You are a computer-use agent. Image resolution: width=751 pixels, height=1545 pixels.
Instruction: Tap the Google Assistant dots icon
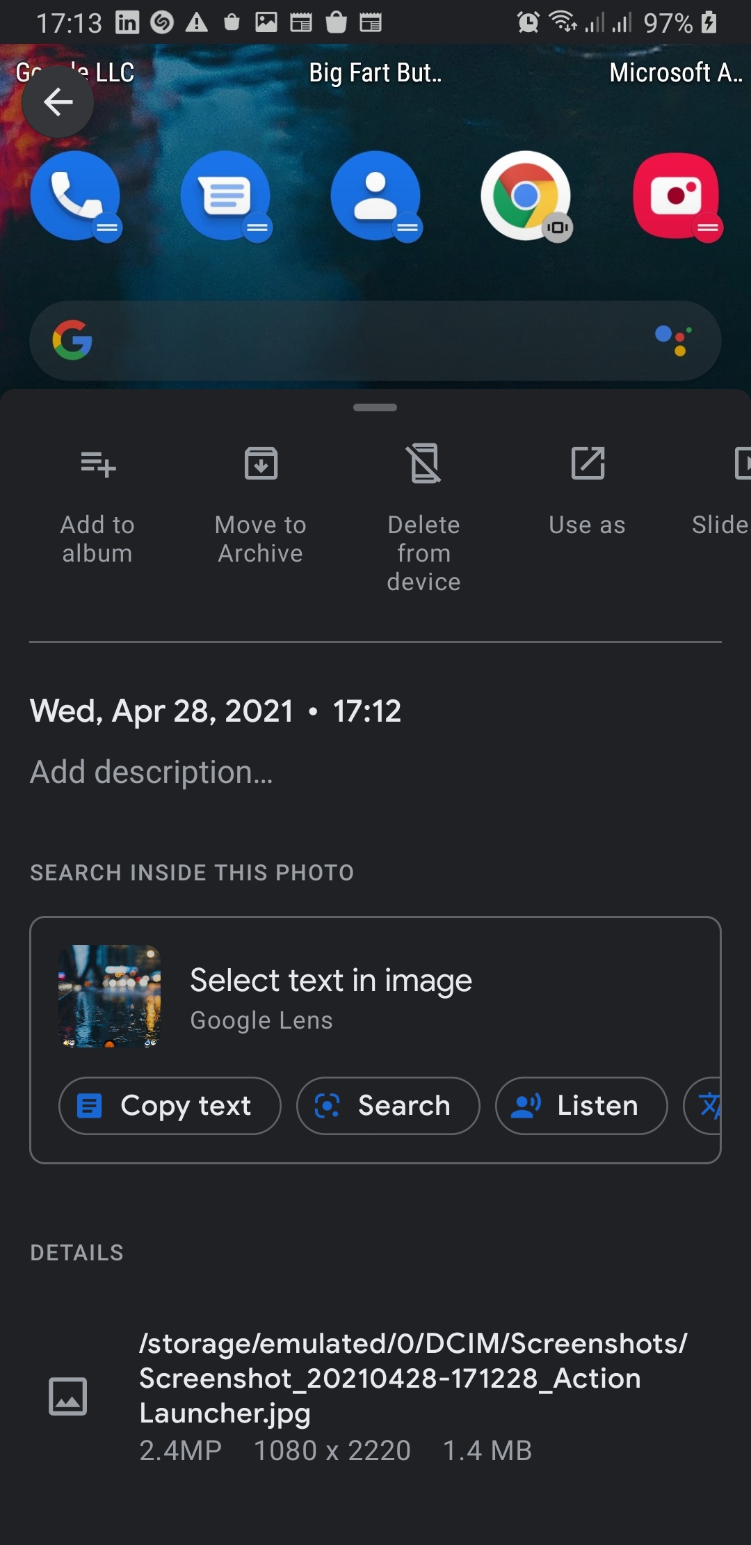pyautogui.click(x=673, y=340)
